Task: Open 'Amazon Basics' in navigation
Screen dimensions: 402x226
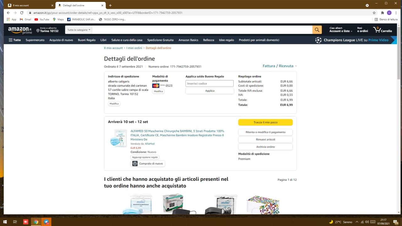Action: point(188,40)
